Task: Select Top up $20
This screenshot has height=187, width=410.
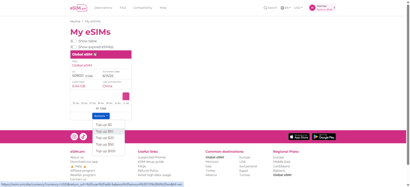Action: click(x=109, y=138)
